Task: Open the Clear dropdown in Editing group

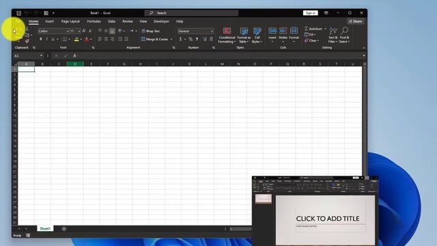Action: [311, 41]
